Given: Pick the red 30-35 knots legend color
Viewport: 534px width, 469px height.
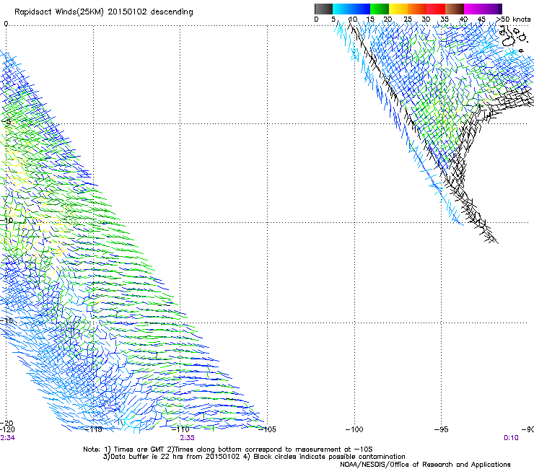Looking at the screenshot, I should (436, 9).
